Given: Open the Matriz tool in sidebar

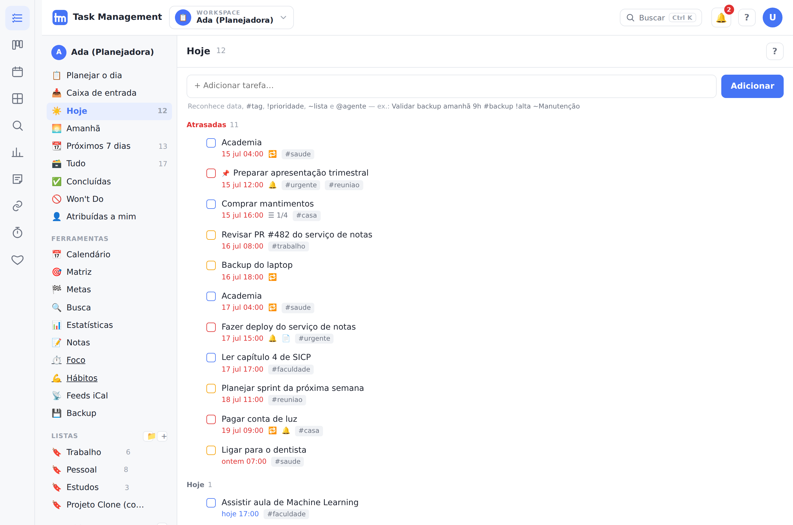Looking at the screenshot, I should point(109,272).
